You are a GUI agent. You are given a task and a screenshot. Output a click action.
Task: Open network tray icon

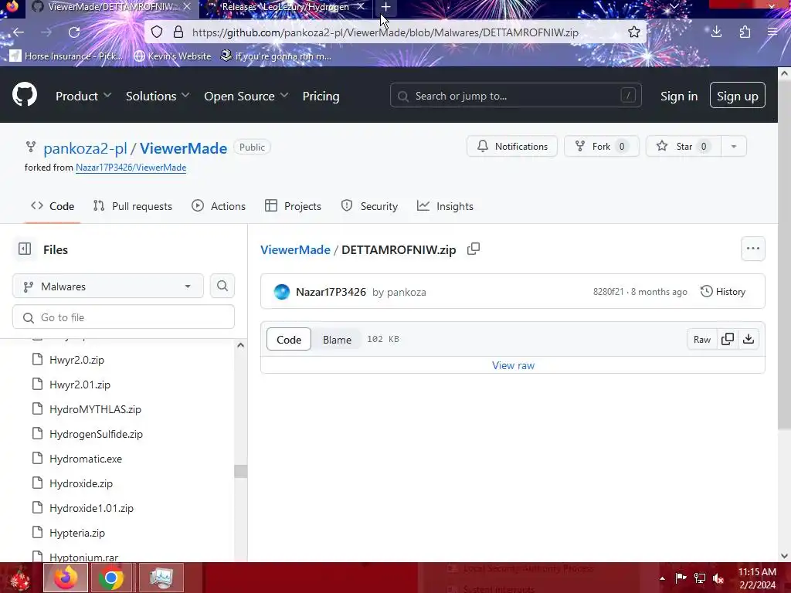click(x=700, y=578)
